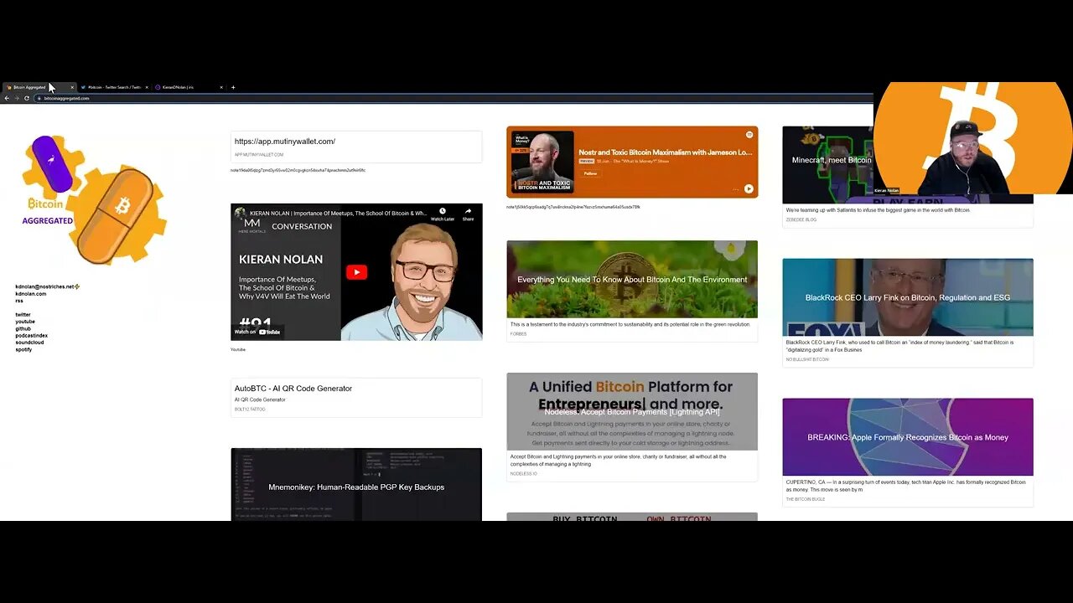Open the Mere Mortals channel avatar
1073x603 pixels.
(240, 214)
